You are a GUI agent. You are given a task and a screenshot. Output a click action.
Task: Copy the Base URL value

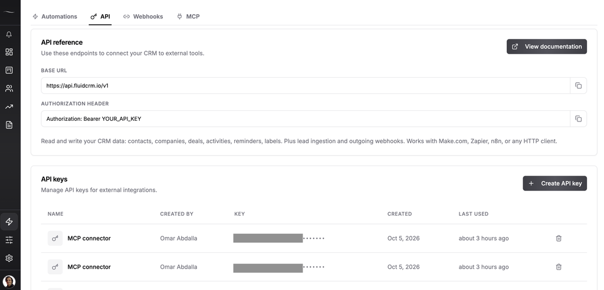[x=578, y=85]
